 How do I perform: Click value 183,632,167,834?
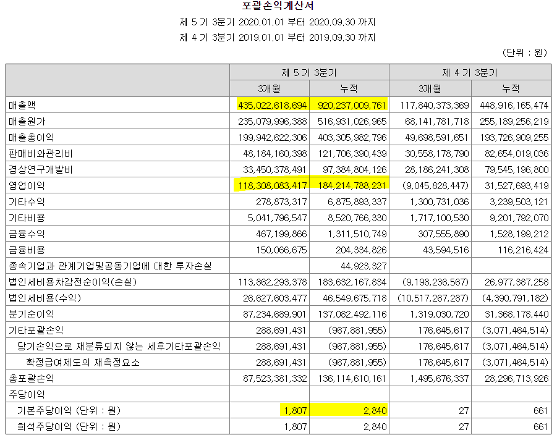click(x=352, y=282)
